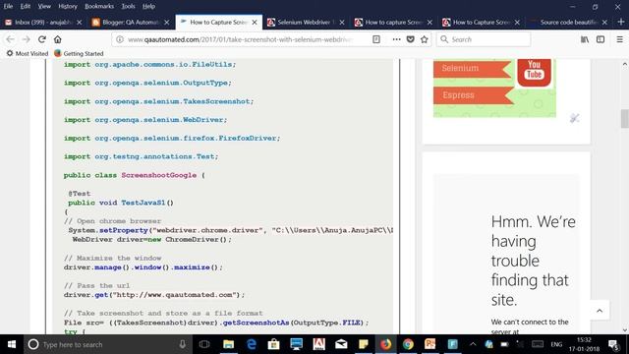Launch Microsoft Edge from the taskbar
Viewport: 629px width, 354px height.
(x=252, y=344)
